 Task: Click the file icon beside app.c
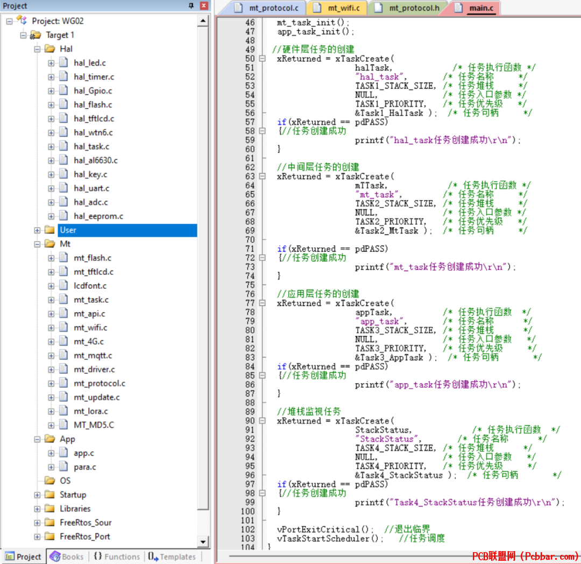[63, 453]
